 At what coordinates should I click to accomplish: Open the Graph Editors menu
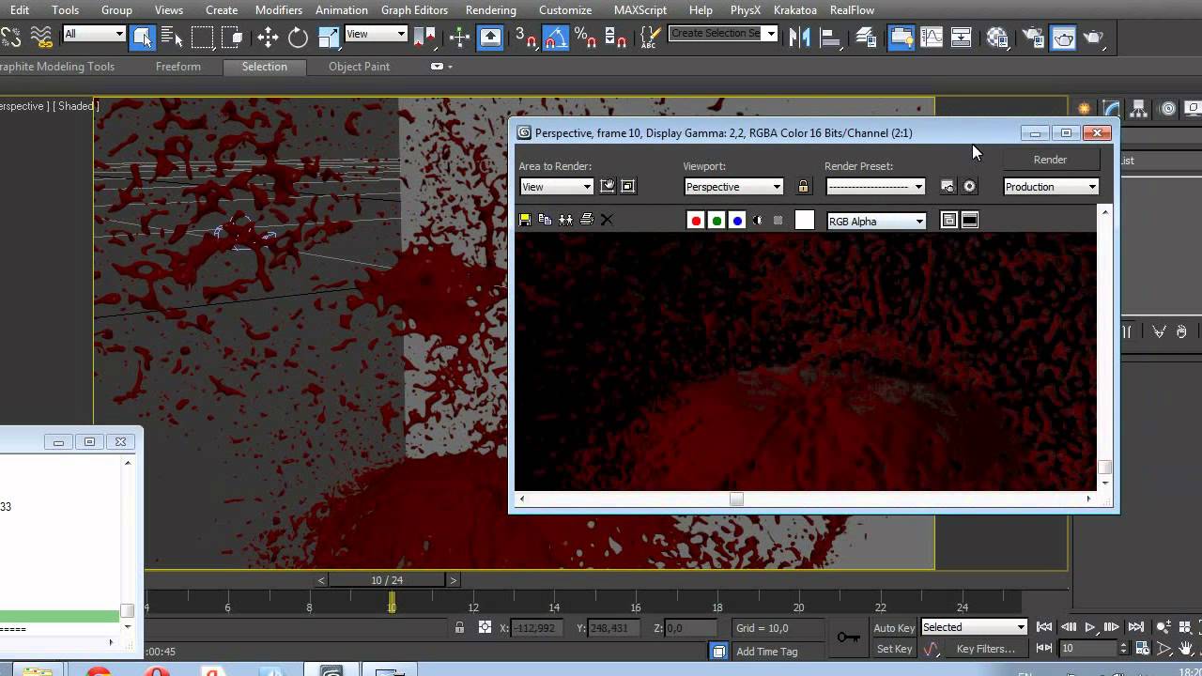click(x=414, y=10)
